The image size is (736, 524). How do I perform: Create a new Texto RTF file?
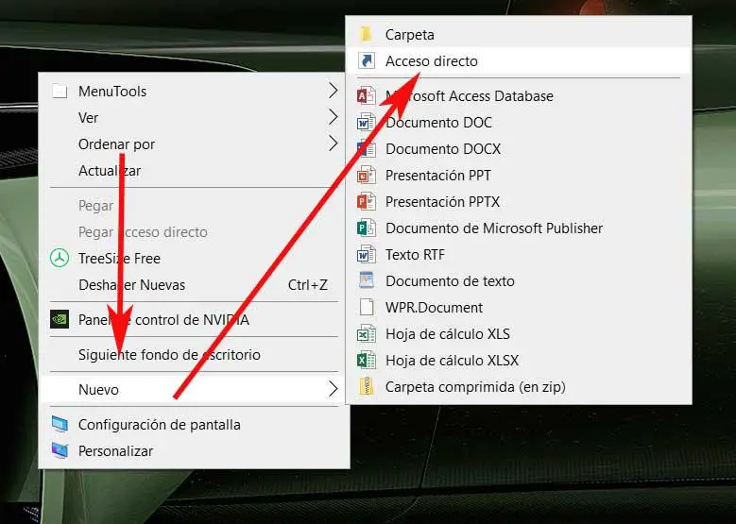(x=519, y=254)
